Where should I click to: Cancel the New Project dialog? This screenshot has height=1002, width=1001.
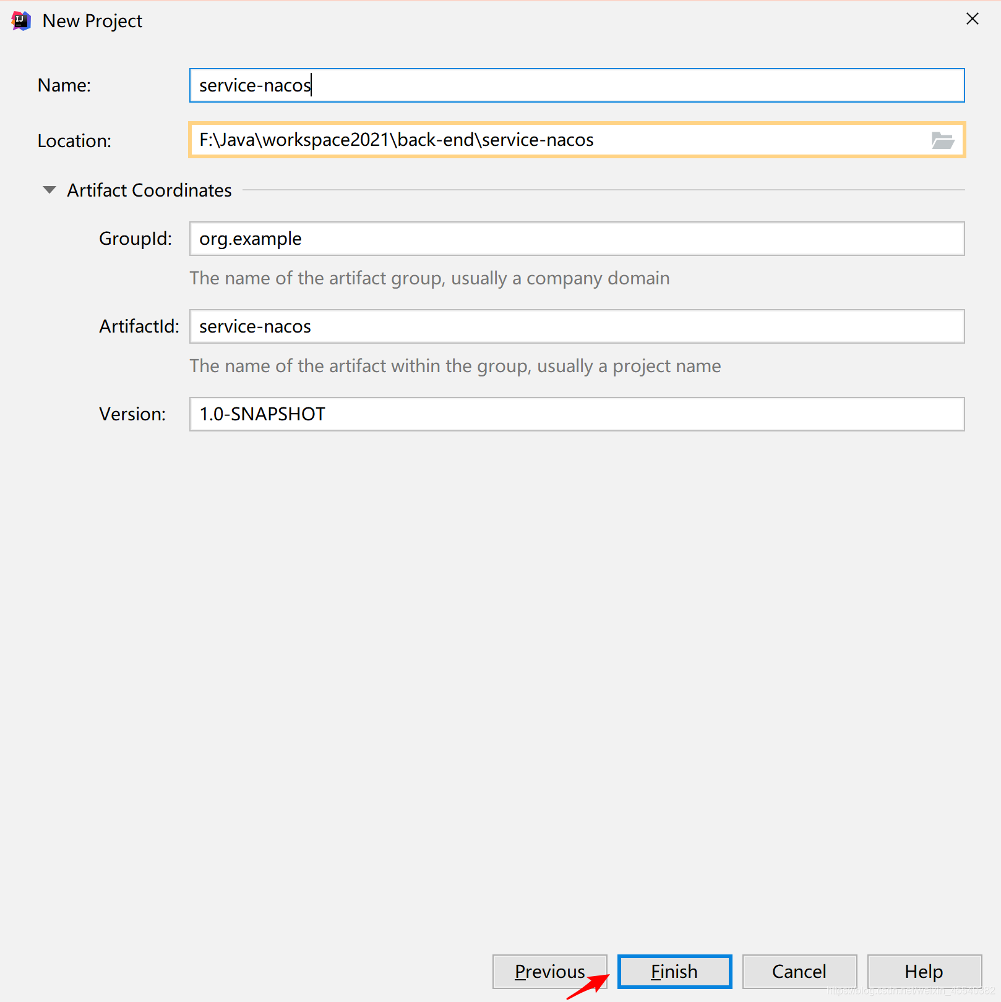799,971
